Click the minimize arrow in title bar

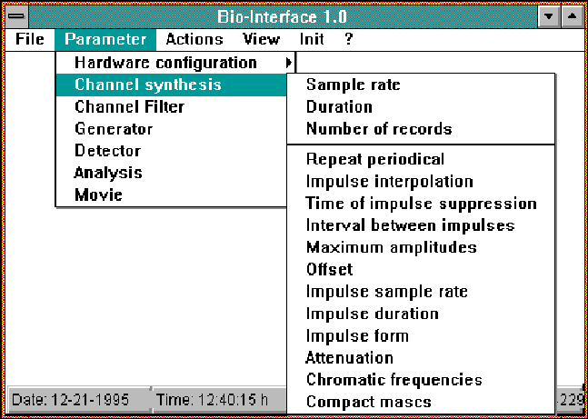[x=548, y=16]
